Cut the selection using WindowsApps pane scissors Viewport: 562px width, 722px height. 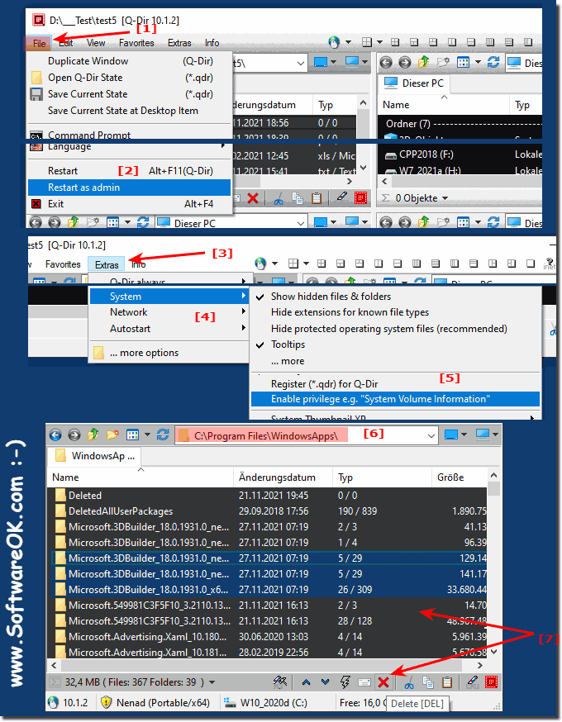(408, 682)
